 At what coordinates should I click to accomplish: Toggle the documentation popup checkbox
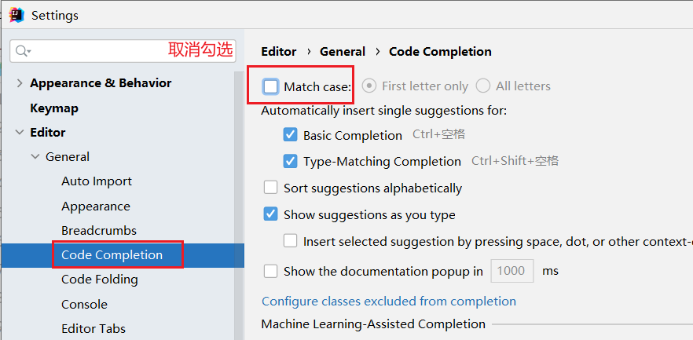[x=271, y=271]
